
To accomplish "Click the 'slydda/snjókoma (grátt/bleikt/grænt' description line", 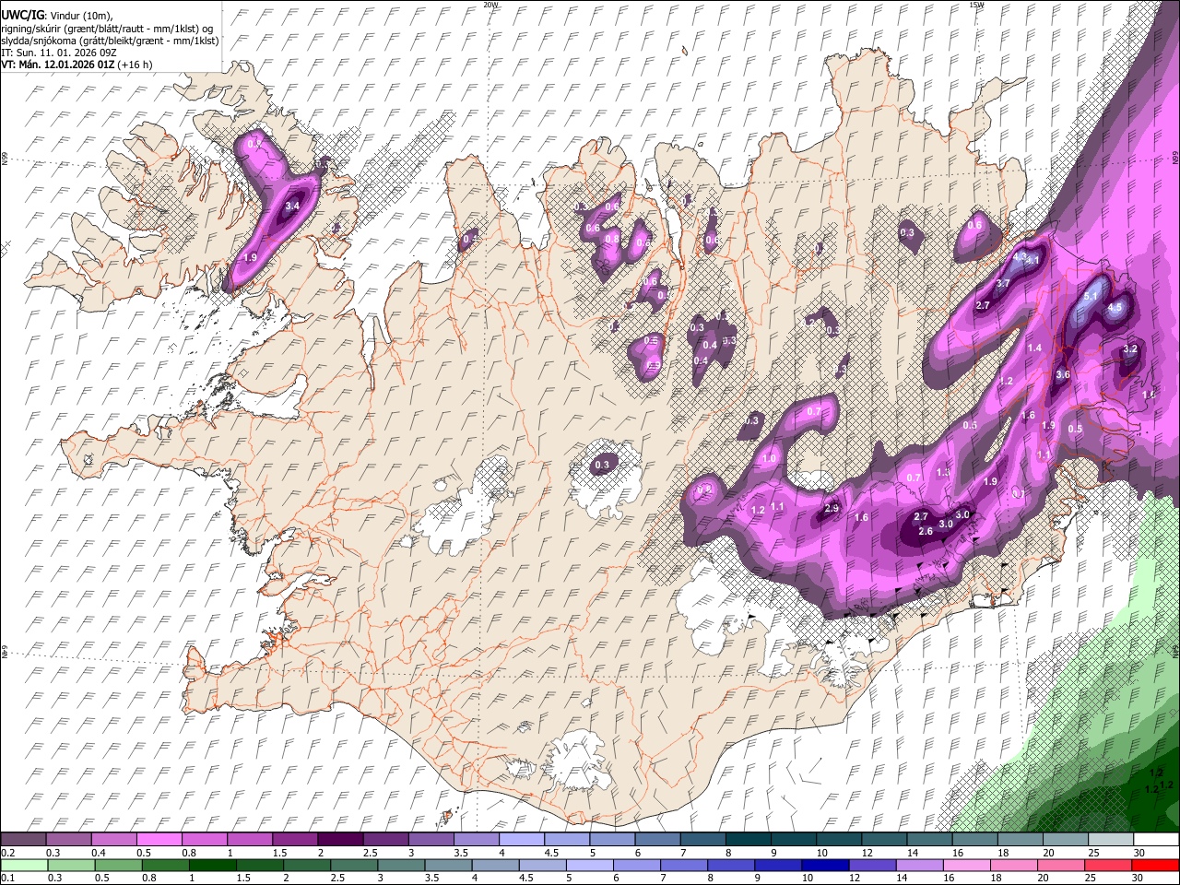I will click(x=110, y=41).
